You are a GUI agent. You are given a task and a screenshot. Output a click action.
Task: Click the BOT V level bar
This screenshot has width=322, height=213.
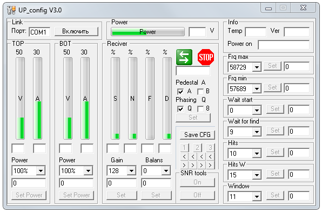pyautogui.click(x=68, y=98)
